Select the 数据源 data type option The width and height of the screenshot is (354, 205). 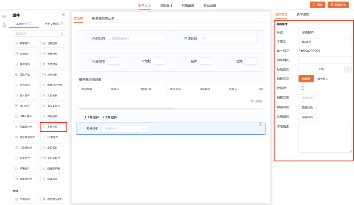coord(306,79)
